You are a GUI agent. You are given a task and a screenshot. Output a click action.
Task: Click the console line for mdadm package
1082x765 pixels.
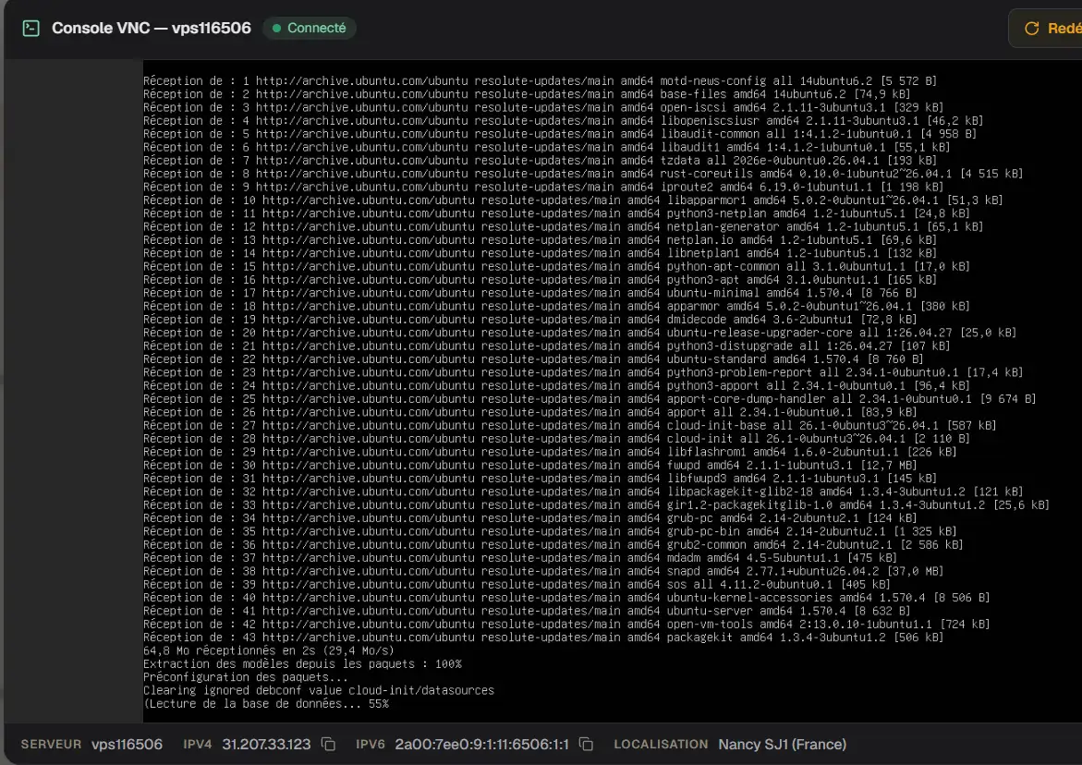(x=520, y=557)
